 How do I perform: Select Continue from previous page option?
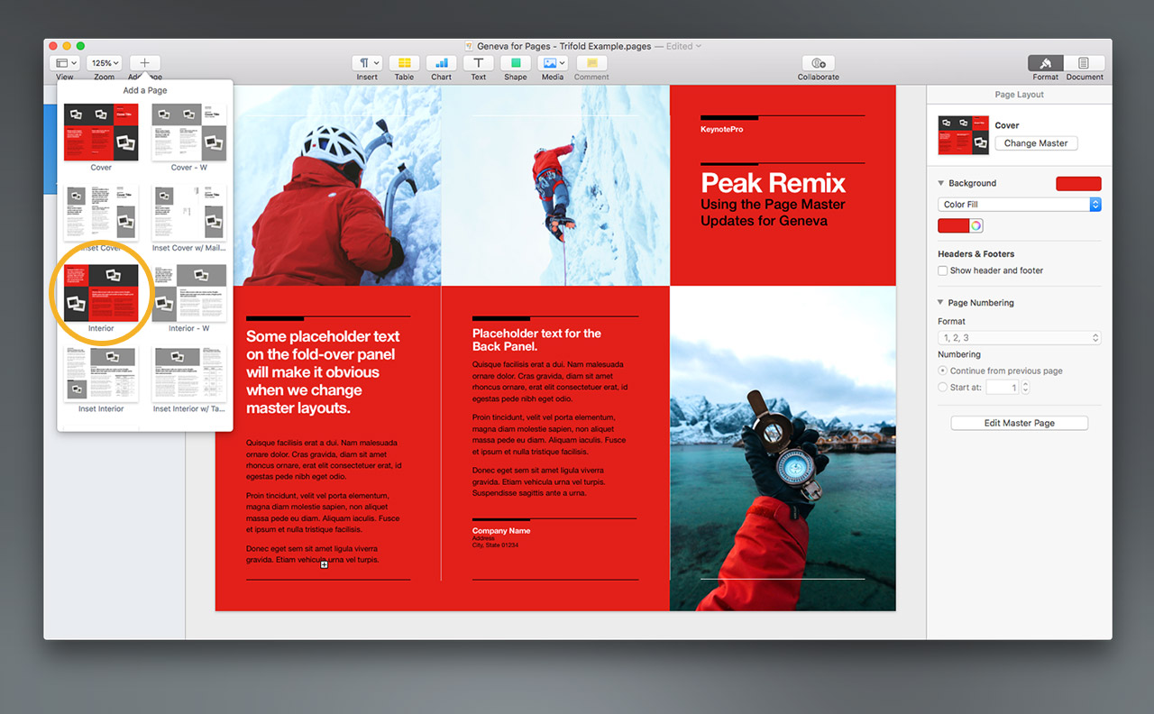(943, 371)
